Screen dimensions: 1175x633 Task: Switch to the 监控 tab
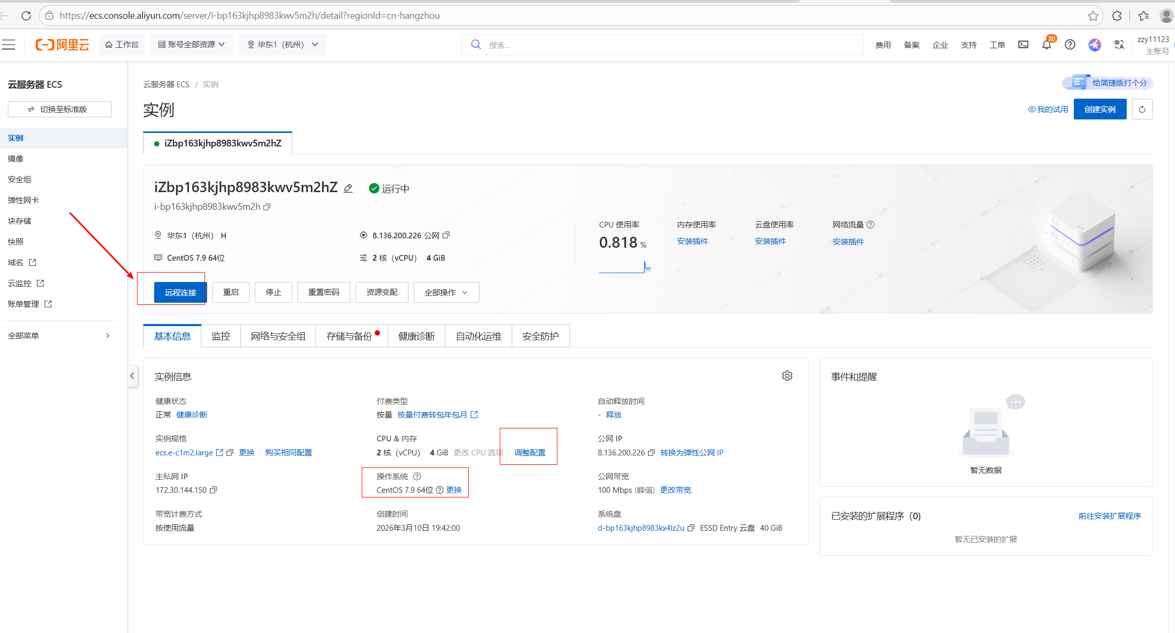(x=221, y=336)
